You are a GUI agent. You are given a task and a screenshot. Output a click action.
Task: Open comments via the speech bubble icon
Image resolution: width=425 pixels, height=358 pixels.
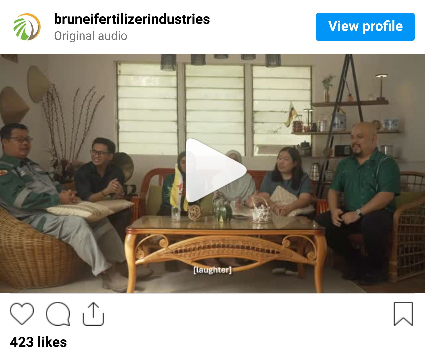click(58, 314)
